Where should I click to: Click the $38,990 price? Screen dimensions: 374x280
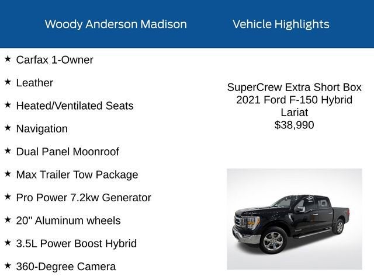(294, 125)
